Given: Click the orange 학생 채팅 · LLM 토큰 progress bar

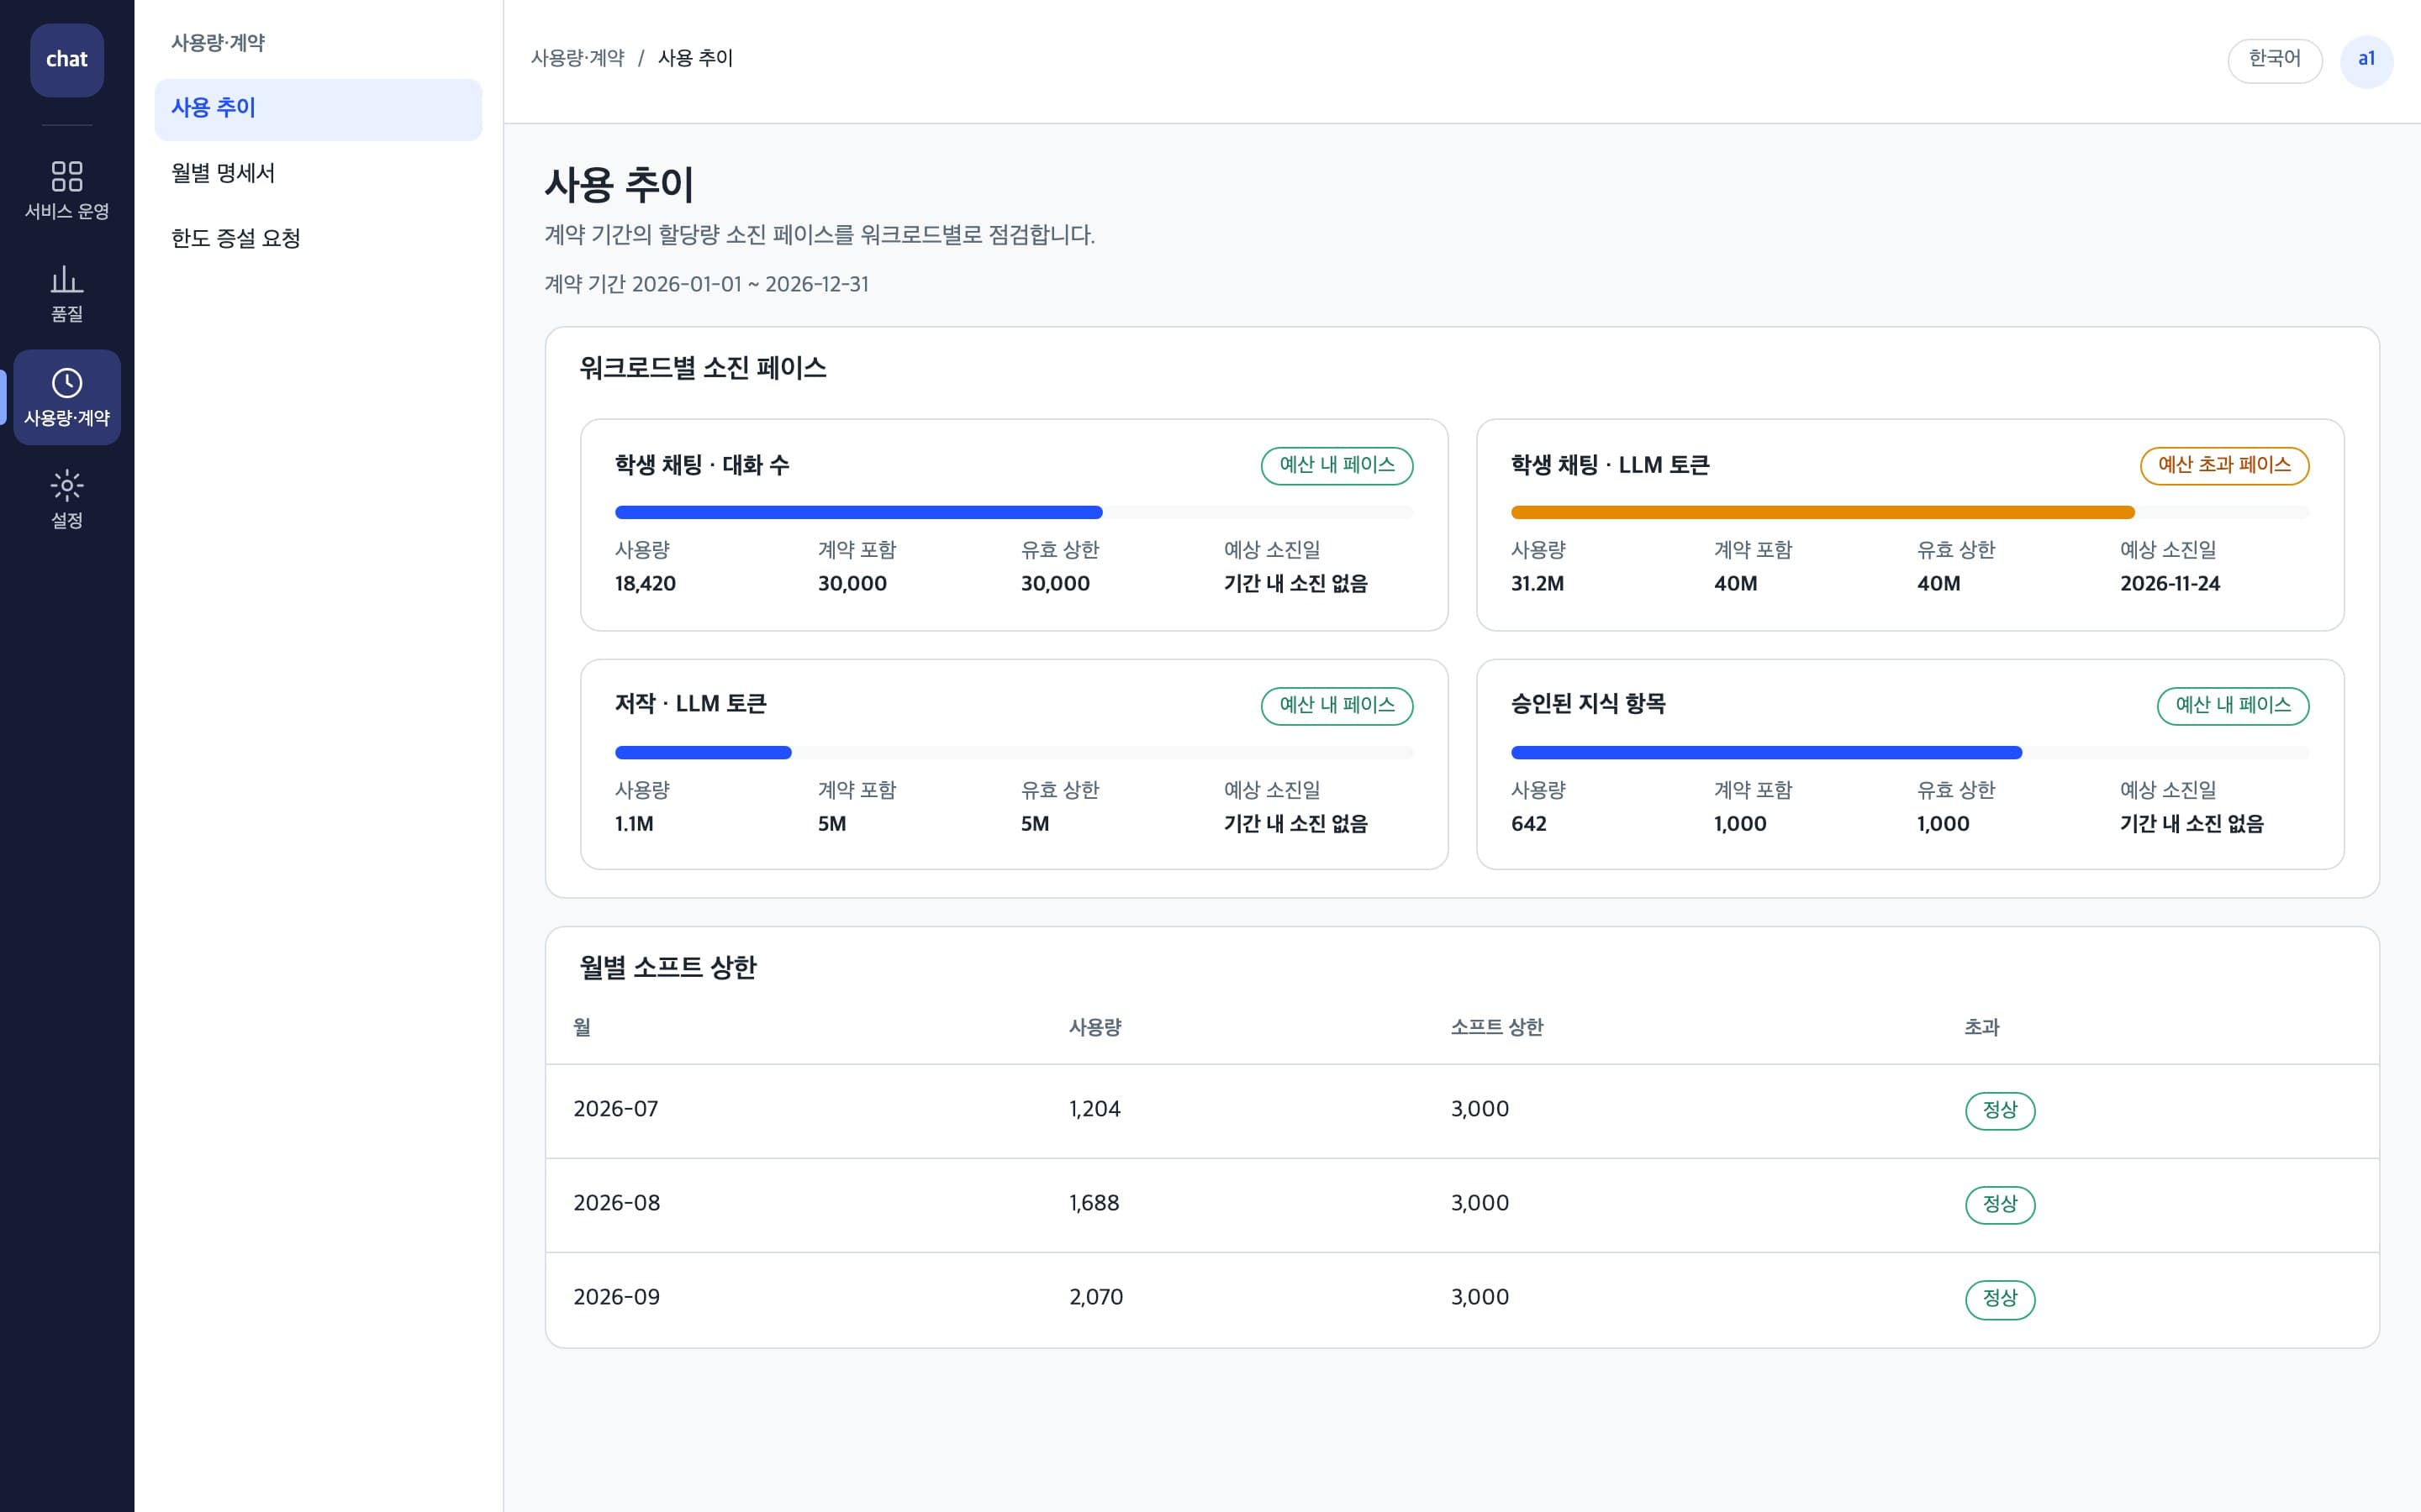Looking at the screenshot, I should (x=1910, y=512).
